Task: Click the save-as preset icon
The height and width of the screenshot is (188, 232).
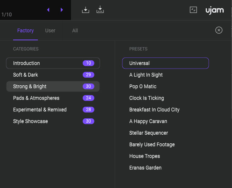Action: click(x=100, y=10)
